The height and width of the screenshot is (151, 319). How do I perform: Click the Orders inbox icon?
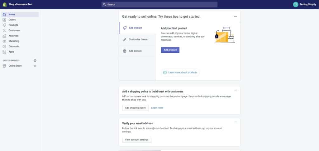click(x=4, y=20)
